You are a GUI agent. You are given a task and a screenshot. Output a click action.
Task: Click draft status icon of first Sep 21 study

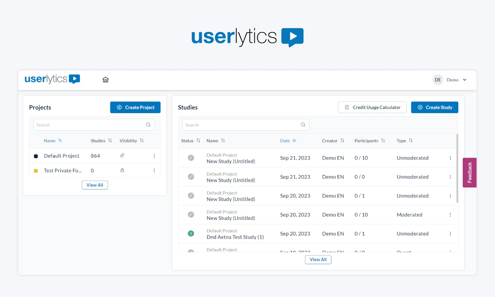pyautogui.click(x=191, y=158)
